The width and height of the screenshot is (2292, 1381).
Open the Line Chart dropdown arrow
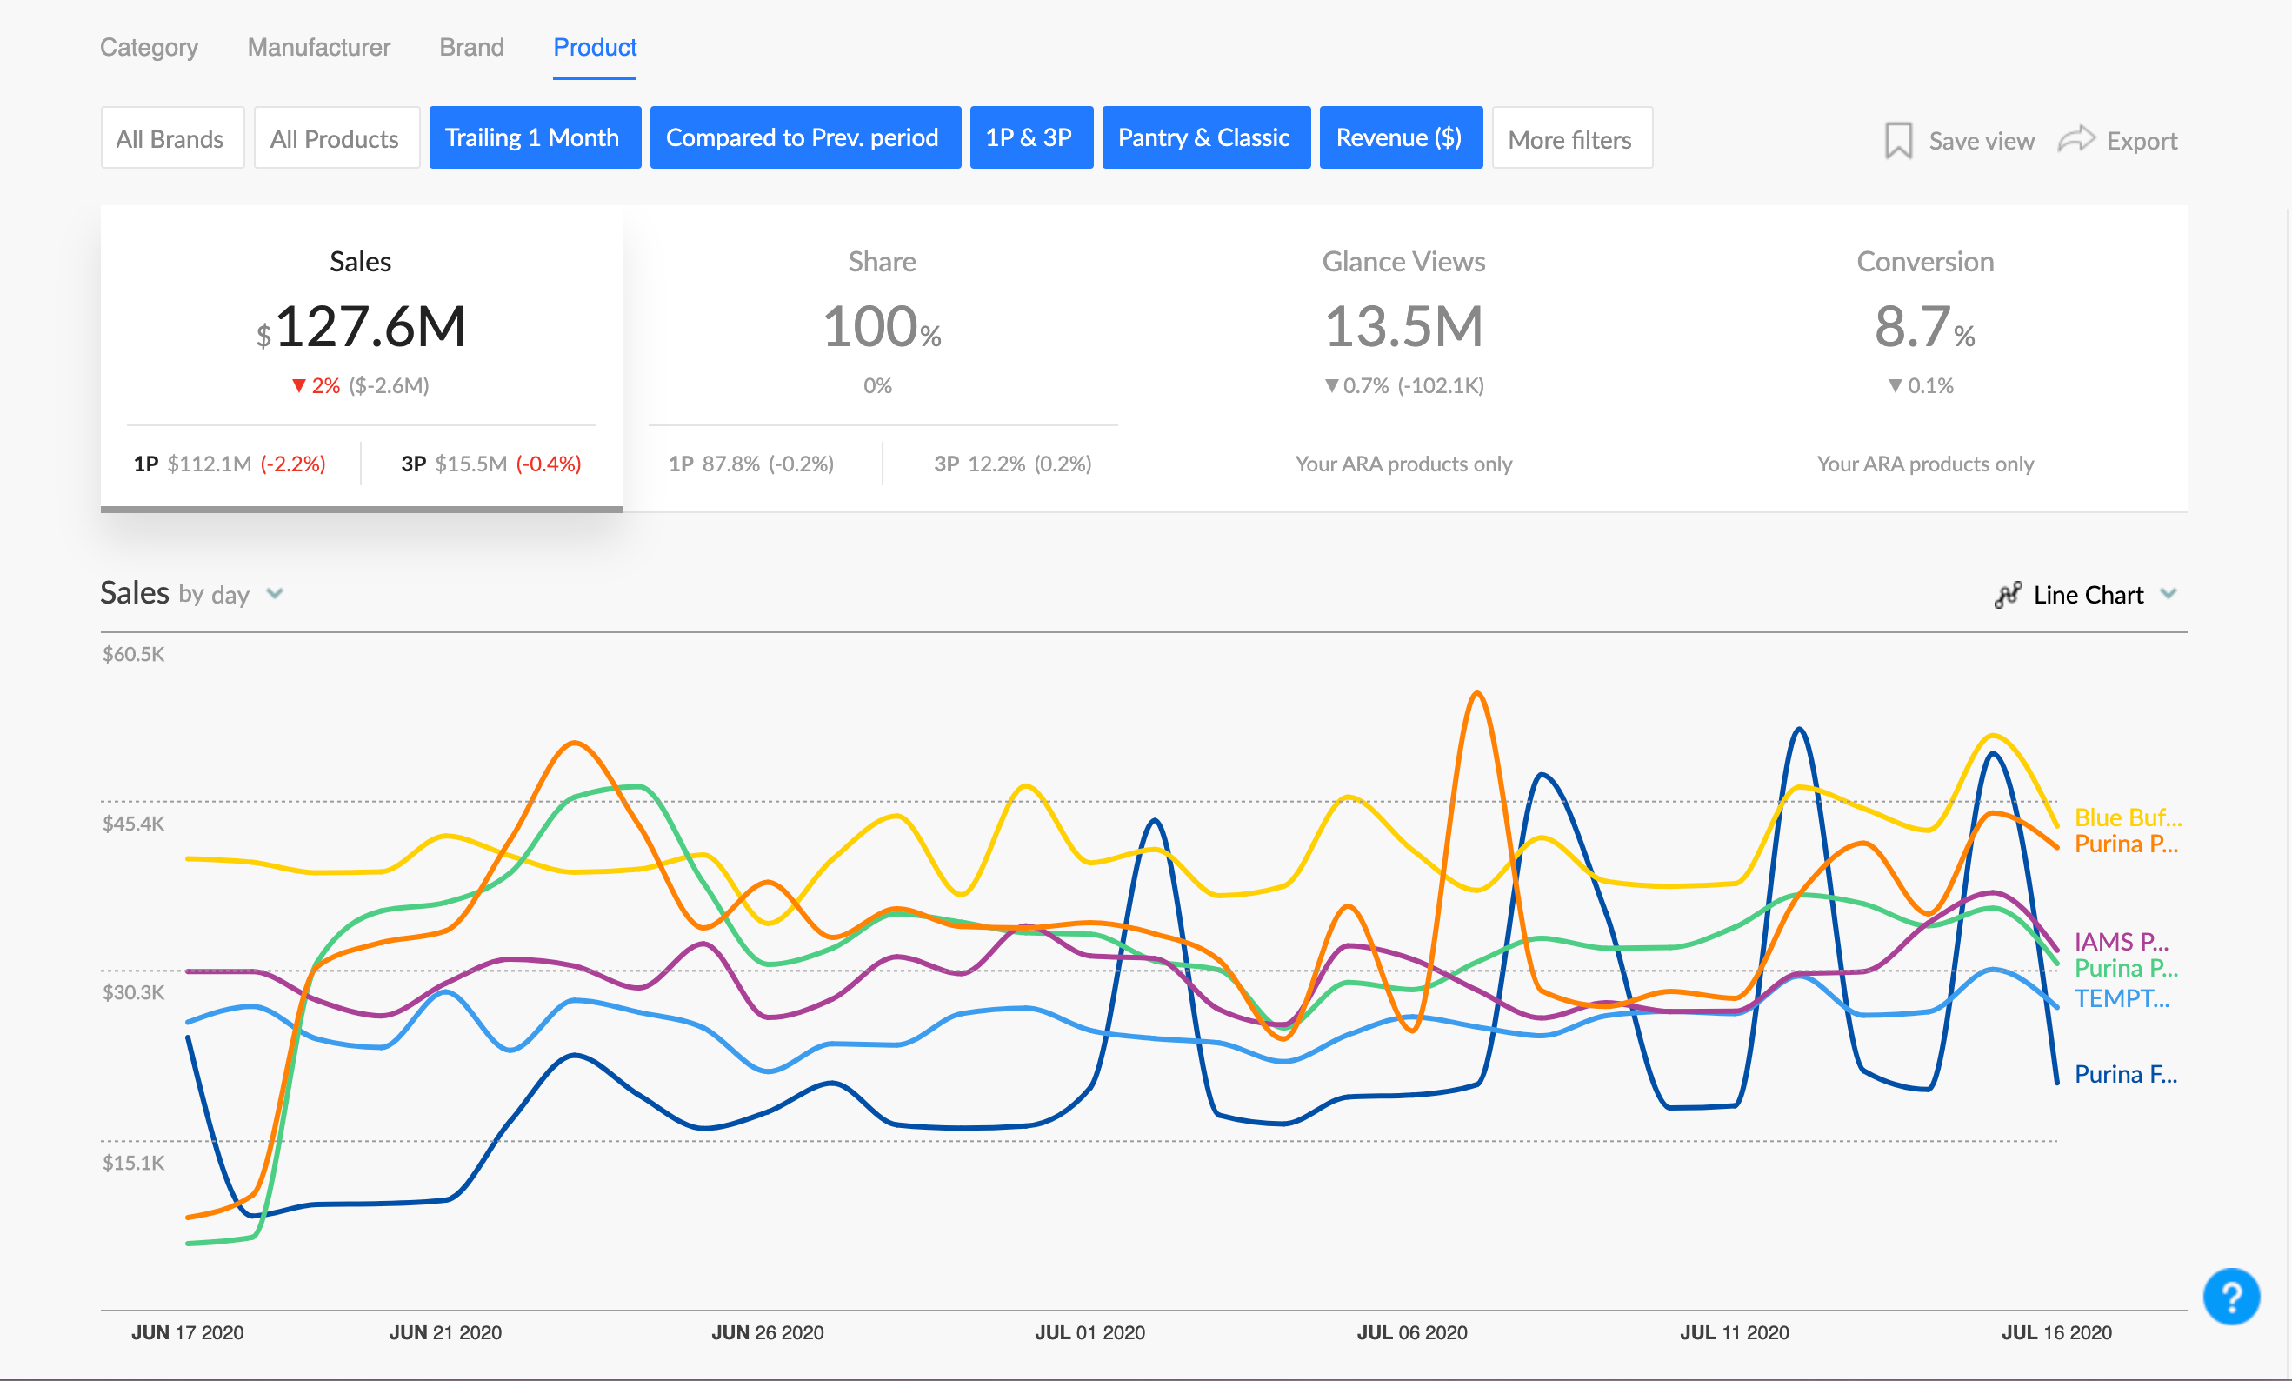tap(2169, 594)
